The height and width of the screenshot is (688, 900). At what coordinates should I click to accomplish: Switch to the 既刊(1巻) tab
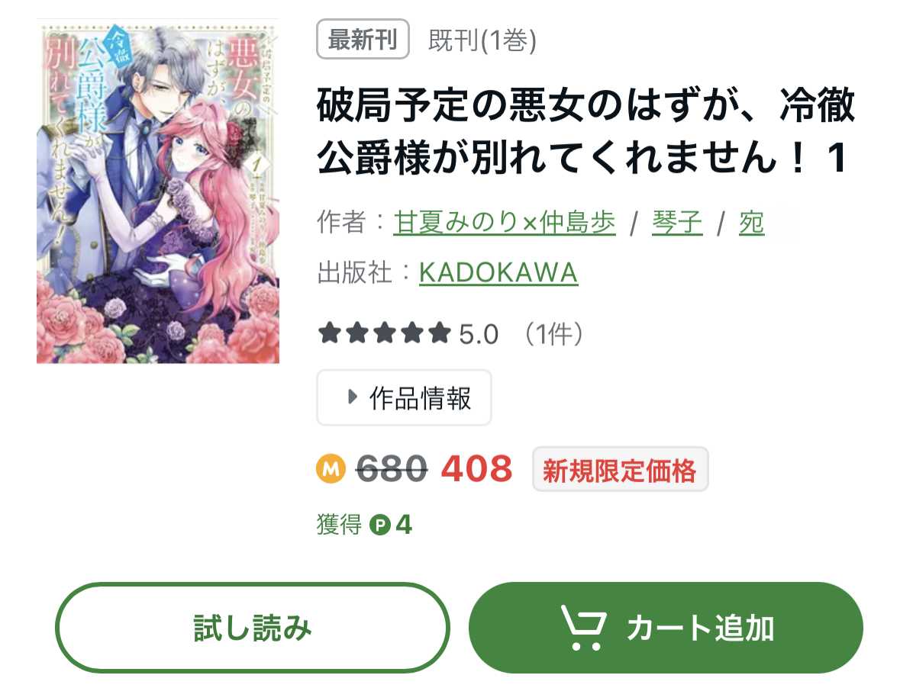(x=482, y=40)
